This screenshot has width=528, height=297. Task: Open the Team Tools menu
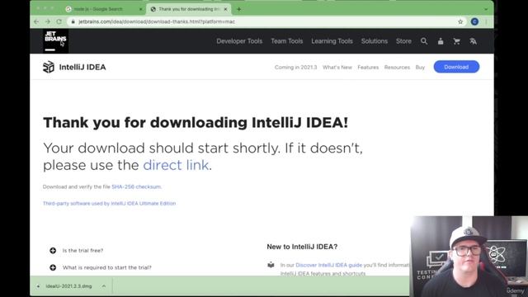click(x=287, y=41)
